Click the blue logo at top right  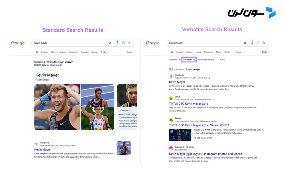point(270,12)
